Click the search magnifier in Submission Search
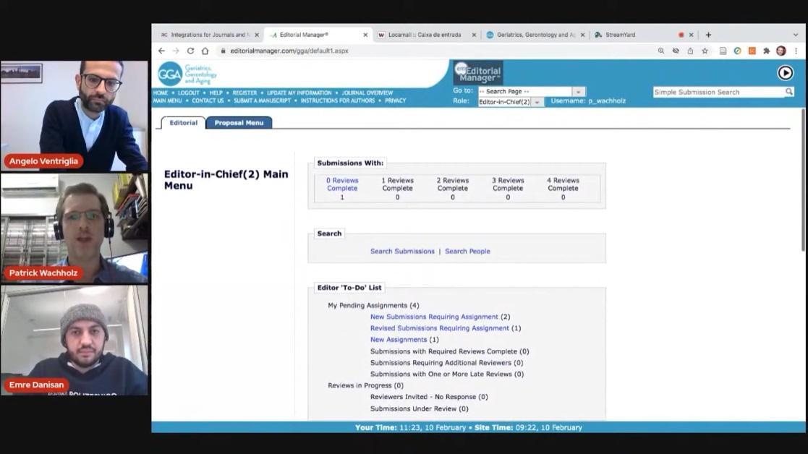The height and width of the screenshot is (454, 808). pyautogui.click(x=788, y=92)
